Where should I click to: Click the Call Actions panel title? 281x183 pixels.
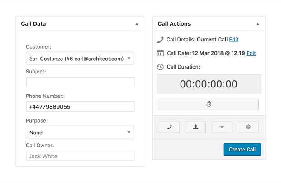(174, 24)
